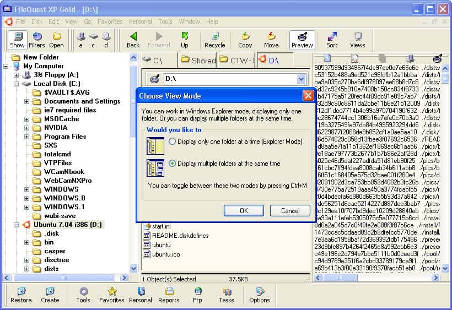452x310 pixels.
Task: Select the README.diskdefines file
Action: [180, 236]
